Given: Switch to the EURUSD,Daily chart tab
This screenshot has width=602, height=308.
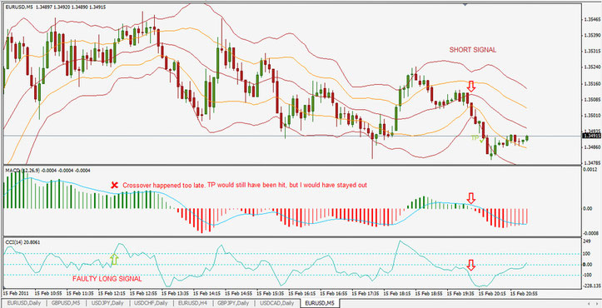Looking at the screenshot, I should [x=24, y=303].
